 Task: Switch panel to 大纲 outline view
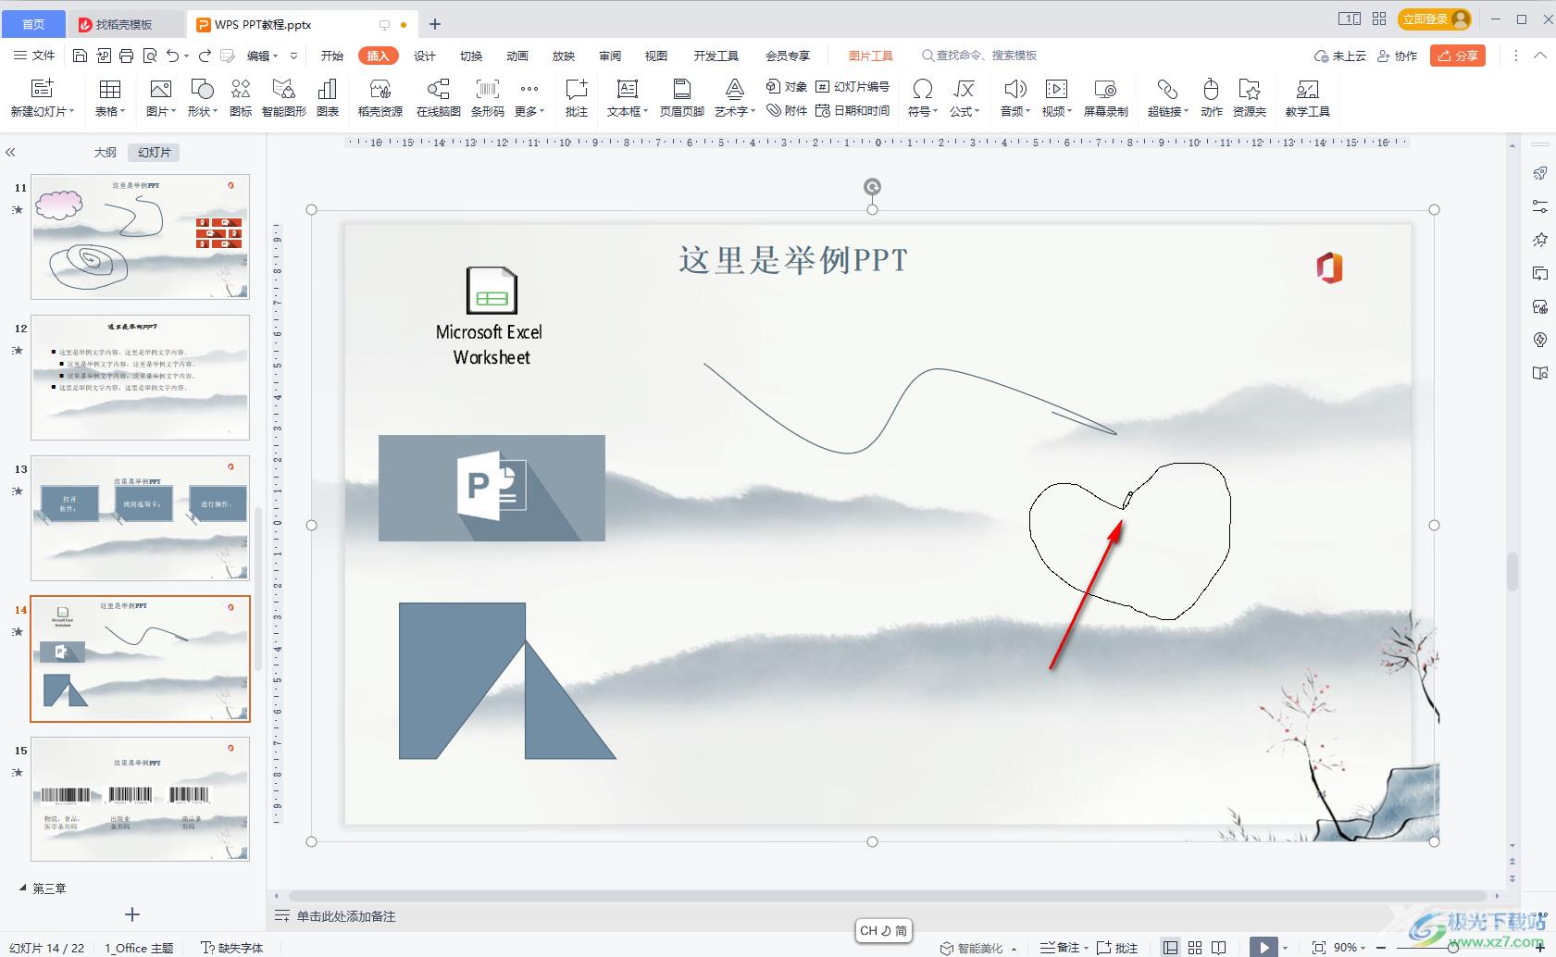coord(106,152)
